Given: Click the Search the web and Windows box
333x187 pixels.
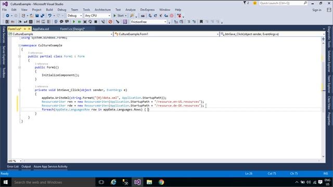Looking at the screenshot, I should [53, 182].
